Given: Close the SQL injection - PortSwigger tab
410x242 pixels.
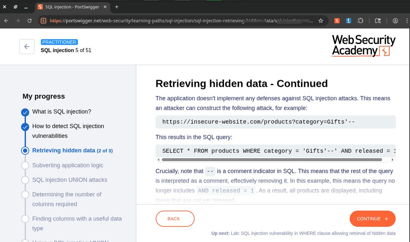Looking at the screenshot, I should coord(106,7).
